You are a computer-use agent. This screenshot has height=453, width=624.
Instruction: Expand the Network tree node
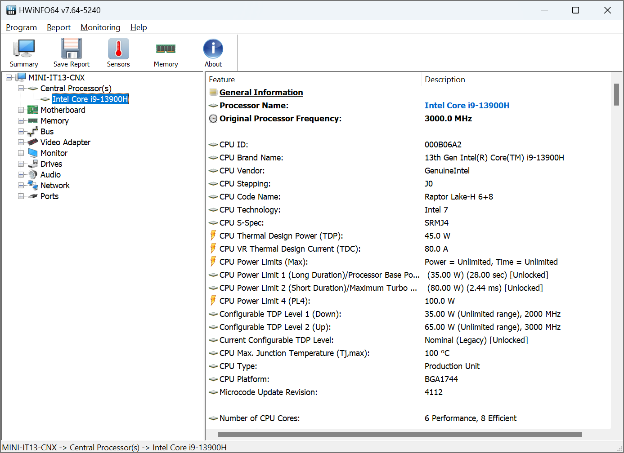pyautogui.click(x=21, y=185)
